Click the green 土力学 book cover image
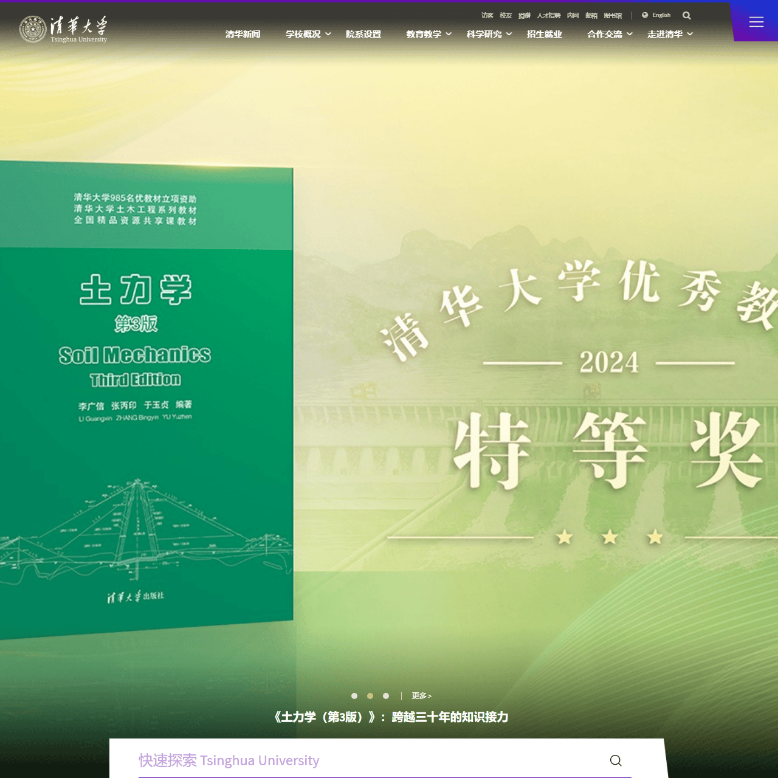Image resolution: width=778 pixels, height=778 pixels. point(146,400)
